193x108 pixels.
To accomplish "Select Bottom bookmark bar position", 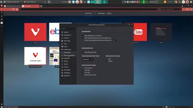I will click(x=107, y=61).
